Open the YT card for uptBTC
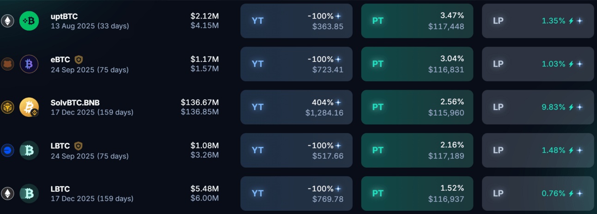Viewport: 597px width, 214px height. pyautogui.click(x=296, y=21)
